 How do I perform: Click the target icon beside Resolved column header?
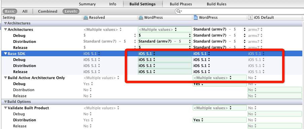click(86, 17)
